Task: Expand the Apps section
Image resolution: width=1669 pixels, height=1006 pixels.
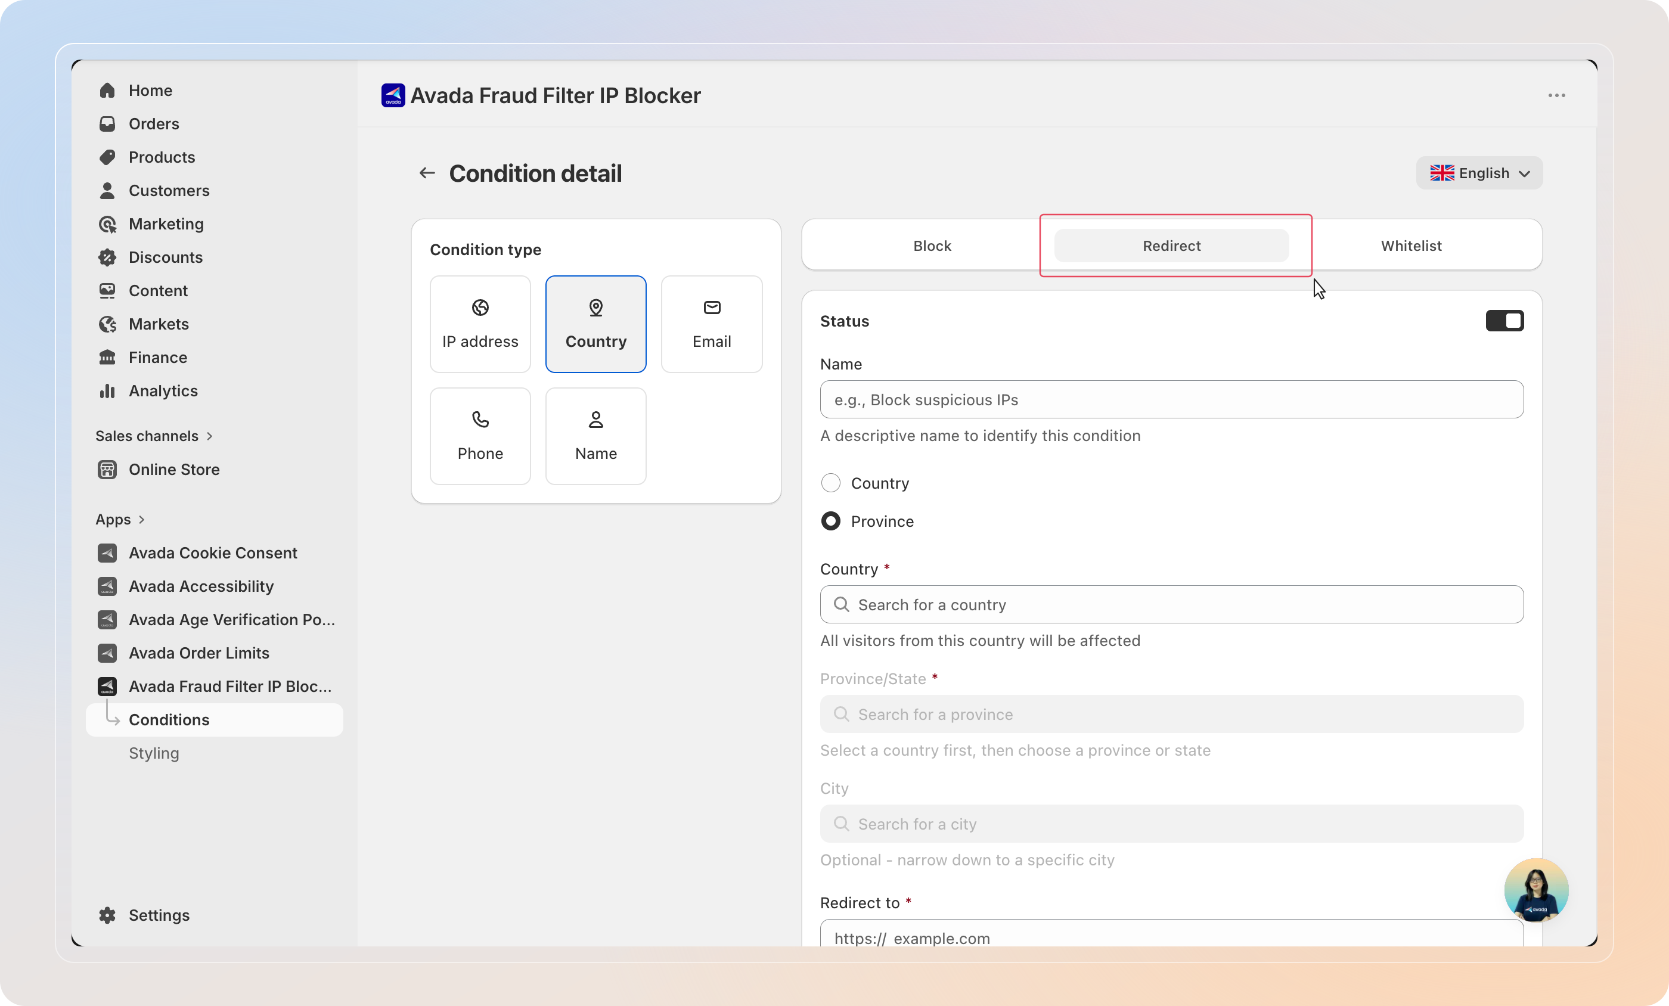Action: point(120,520)
